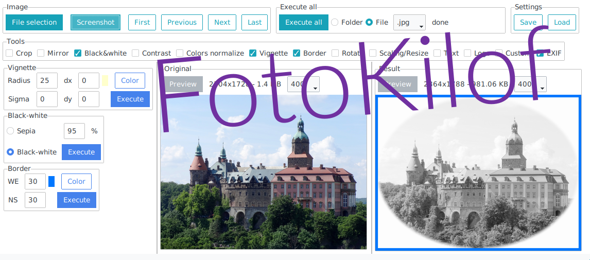Jump to the Last image

254,22
